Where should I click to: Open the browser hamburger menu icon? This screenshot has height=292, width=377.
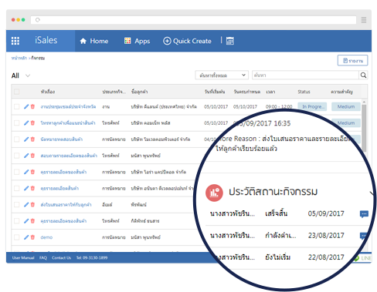click(x=364, y=20)
